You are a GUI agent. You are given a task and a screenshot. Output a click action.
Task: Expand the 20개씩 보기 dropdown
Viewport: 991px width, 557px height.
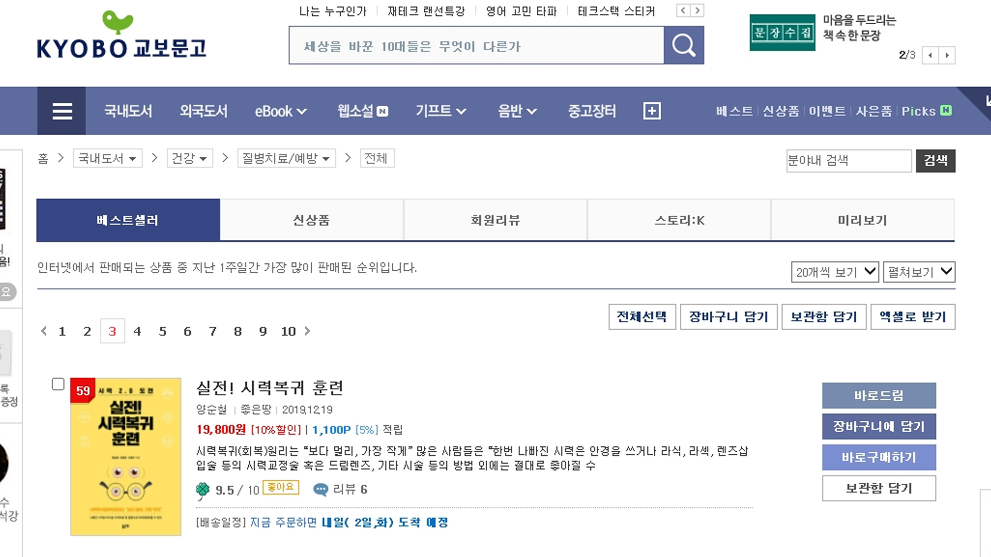point(834,272)
